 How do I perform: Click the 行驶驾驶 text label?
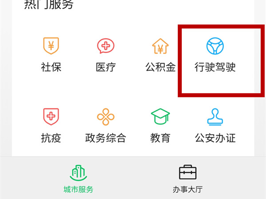[215, 67]
